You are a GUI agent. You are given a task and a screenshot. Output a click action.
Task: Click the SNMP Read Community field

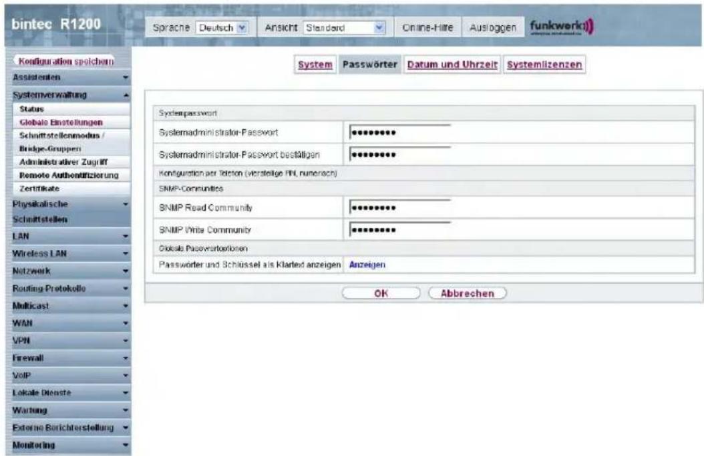(399, 208)
